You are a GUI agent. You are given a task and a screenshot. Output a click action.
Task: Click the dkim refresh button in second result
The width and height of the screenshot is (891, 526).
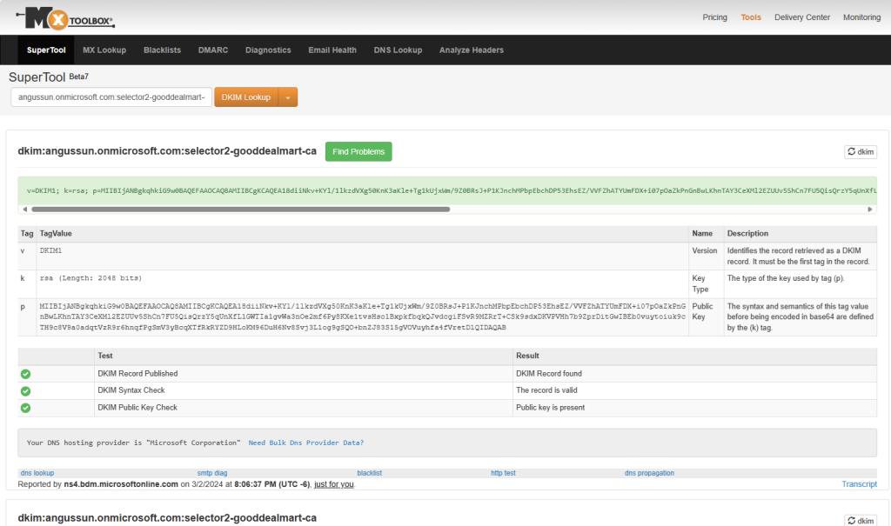pyautogui.click(x=861, y=520)
